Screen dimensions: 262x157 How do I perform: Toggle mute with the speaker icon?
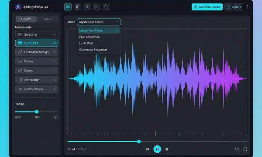coord(237,149)
